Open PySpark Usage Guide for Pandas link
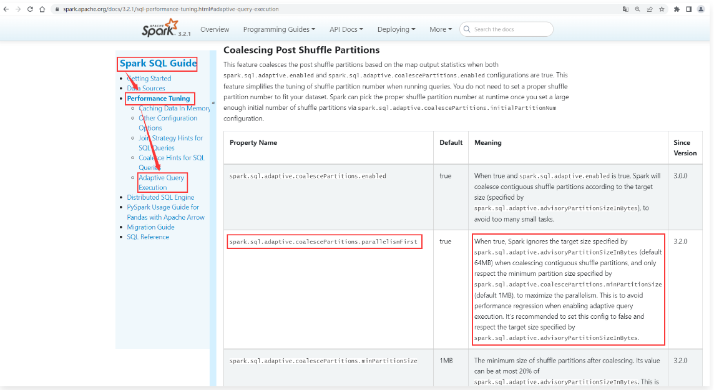The image size is (714, 390). click(x=166, y=212)
